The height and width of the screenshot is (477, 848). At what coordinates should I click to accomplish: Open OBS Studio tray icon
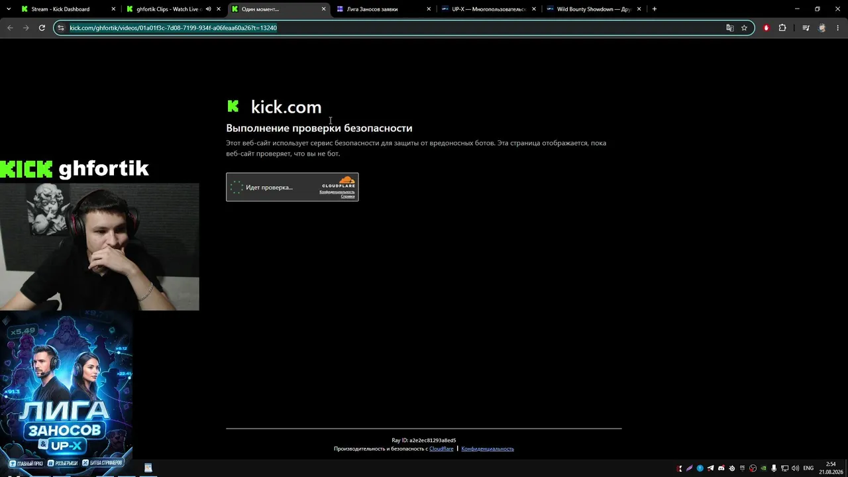[x=753, y=468]
